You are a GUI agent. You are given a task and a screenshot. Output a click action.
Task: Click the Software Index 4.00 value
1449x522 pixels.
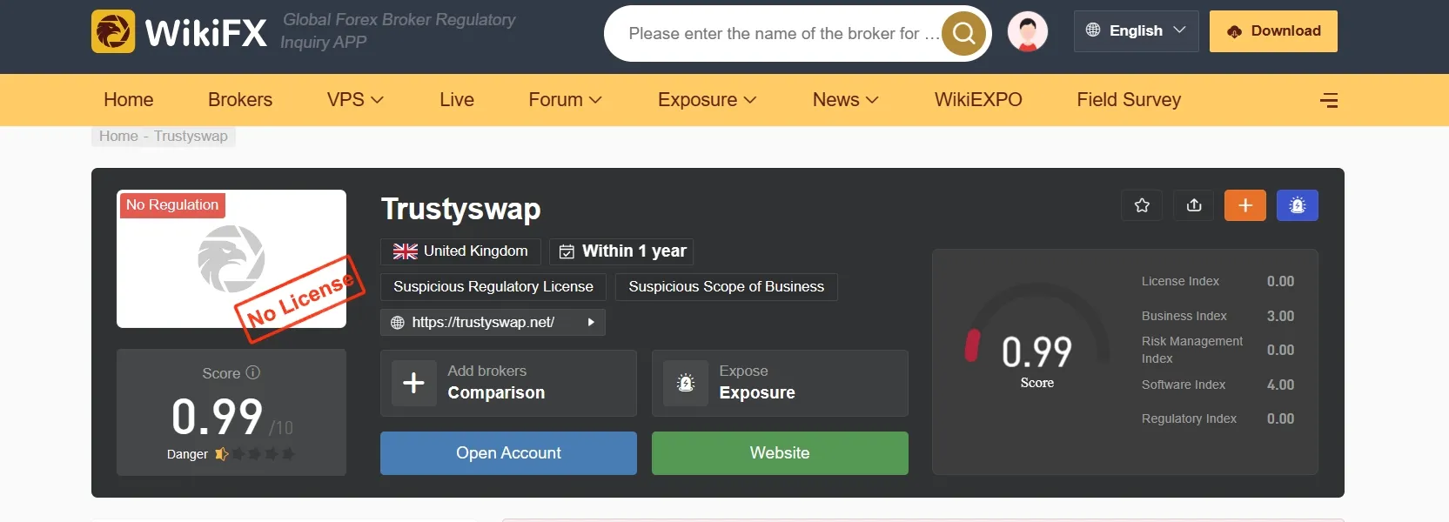(x=1280, y=385)
